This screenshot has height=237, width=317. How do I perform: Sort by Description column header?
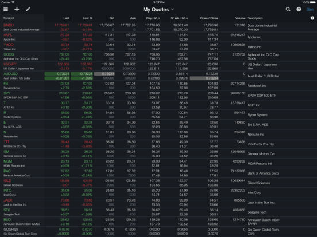(x=255, y=18)
